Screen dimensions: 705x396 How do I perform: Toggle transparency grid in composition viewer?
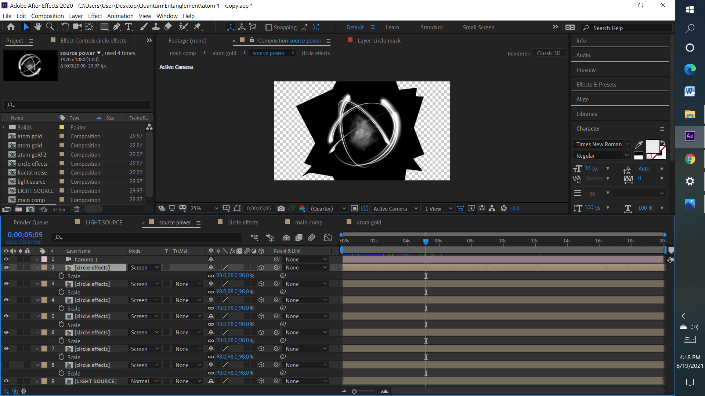point(365,208)
